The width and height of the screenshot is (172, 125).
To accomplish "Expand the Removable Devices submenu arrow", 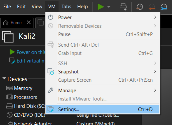I will (155, 26).
